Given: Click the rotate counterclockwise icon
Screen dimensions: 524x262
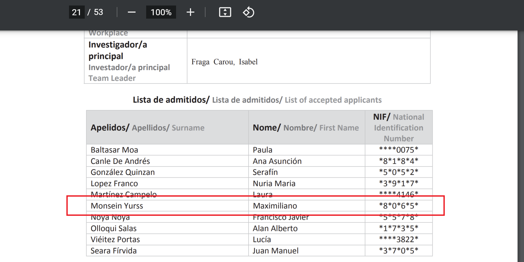Looking at the screenshot, I should coord(248,12).
